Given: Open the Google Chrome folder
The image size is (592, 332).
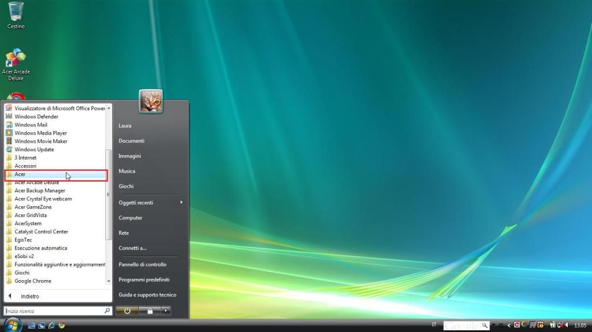Looking at the screenshot, I should pos(55,281).
